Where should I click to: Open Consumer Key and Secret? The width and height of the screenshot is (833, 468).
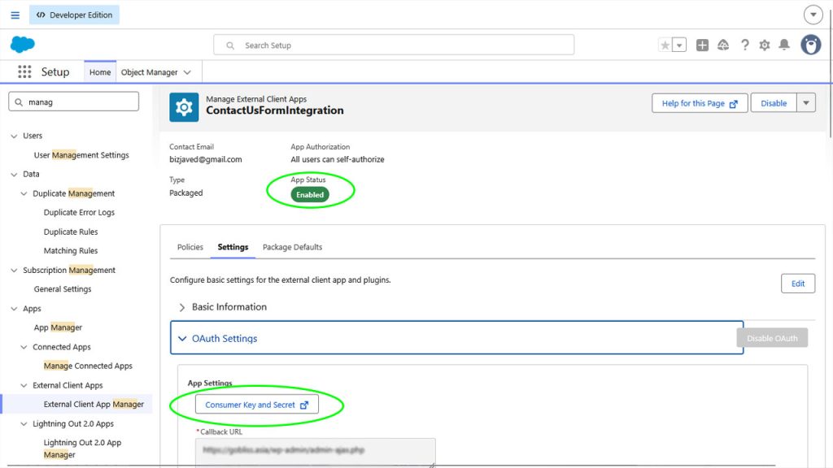(x=256, y=405)
